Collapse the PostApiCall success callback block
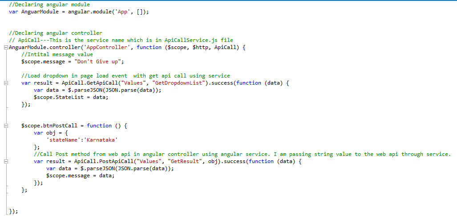Screen dimensions: 457x216 point(6,161)
